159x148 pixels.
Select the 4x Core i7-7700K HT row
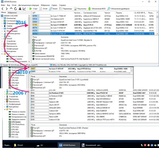pos(93,16)
